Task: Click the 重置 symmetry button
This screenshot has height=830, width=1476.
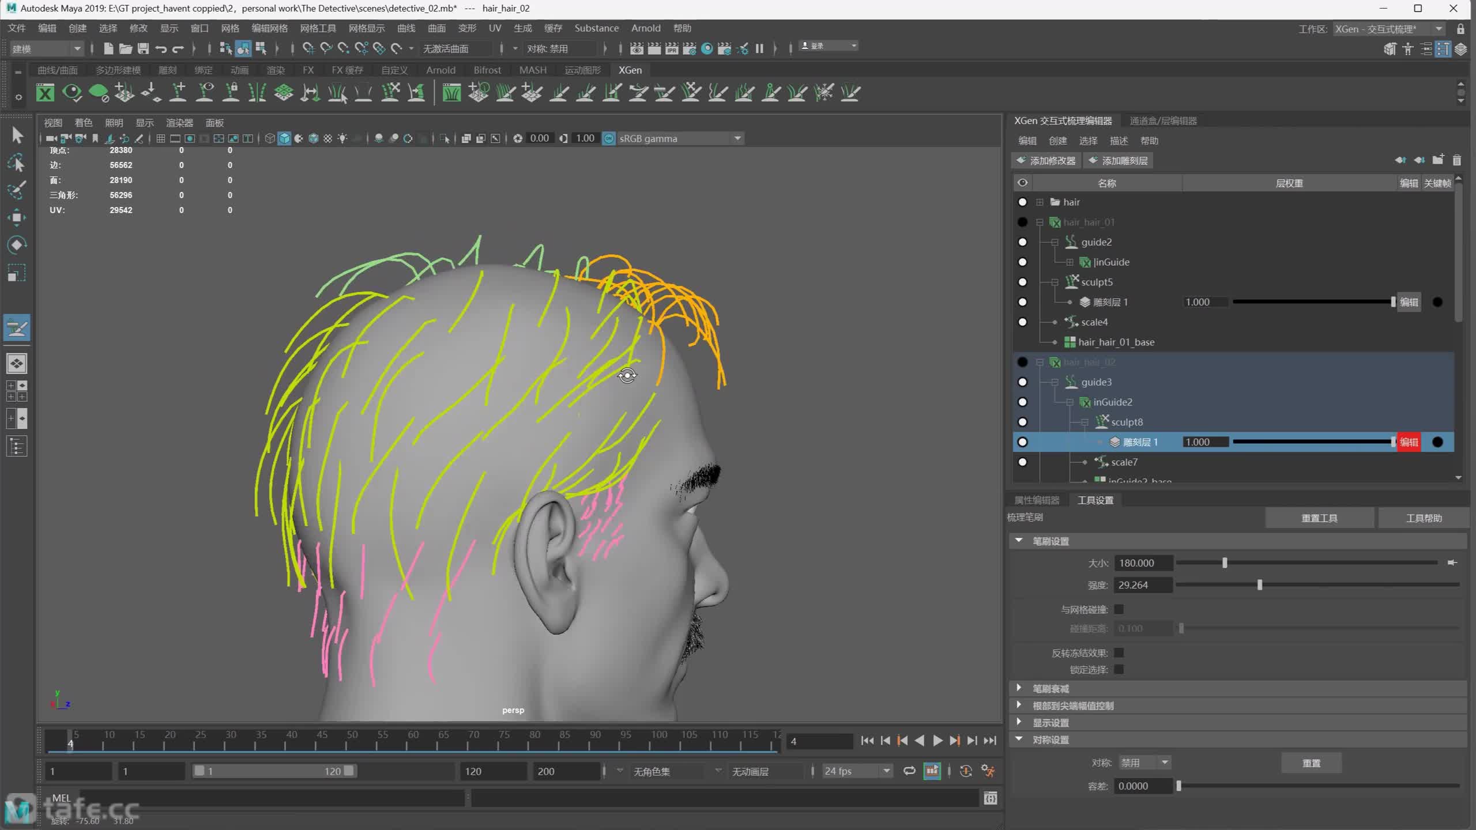Action: 1311,763
